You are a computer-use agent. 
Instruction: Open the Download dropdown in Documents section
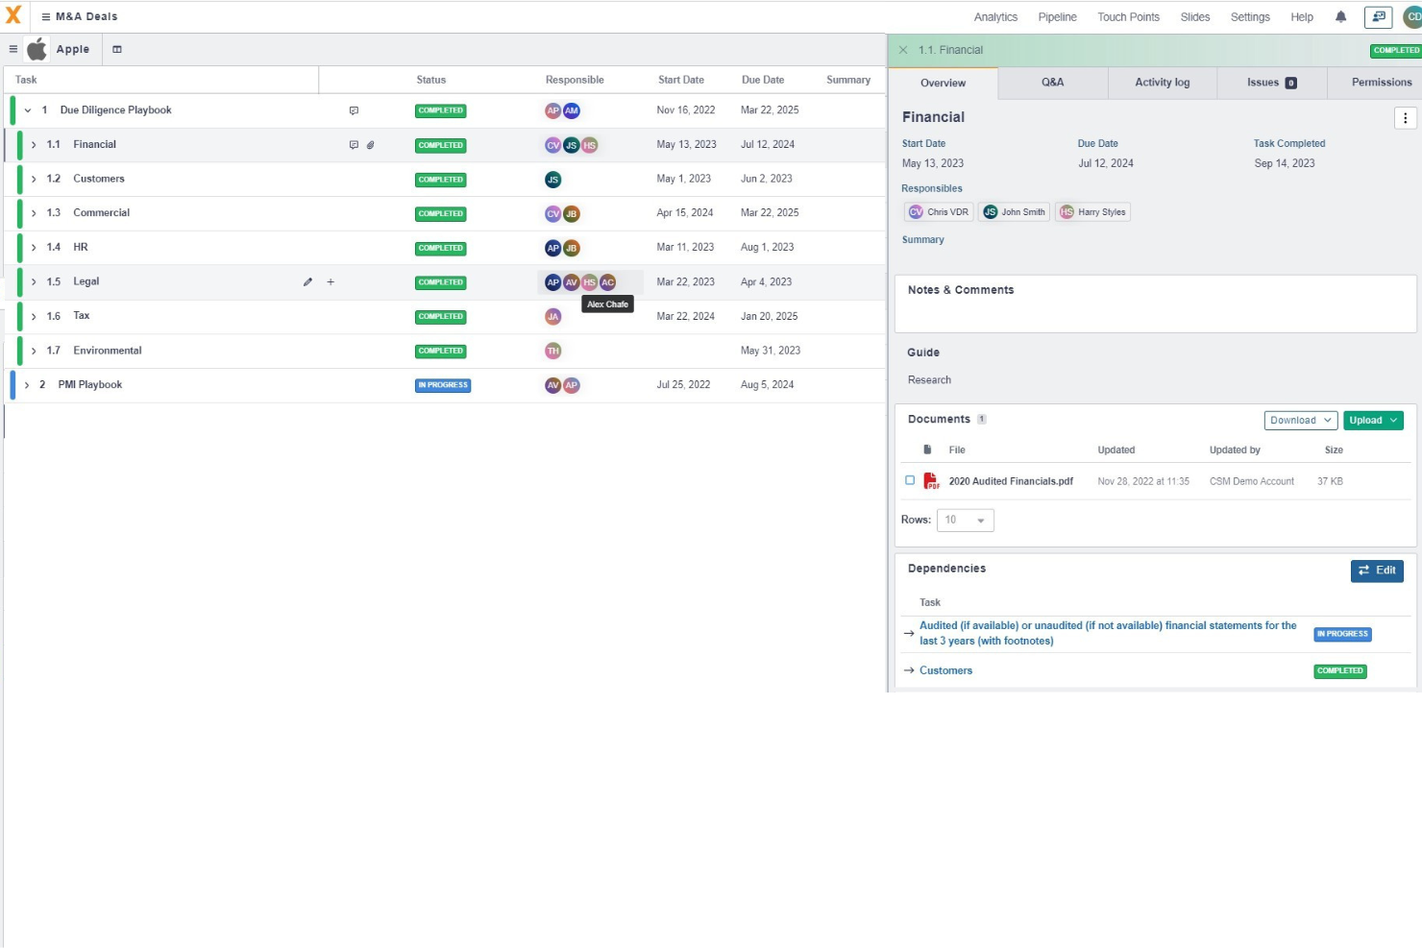1299,420
